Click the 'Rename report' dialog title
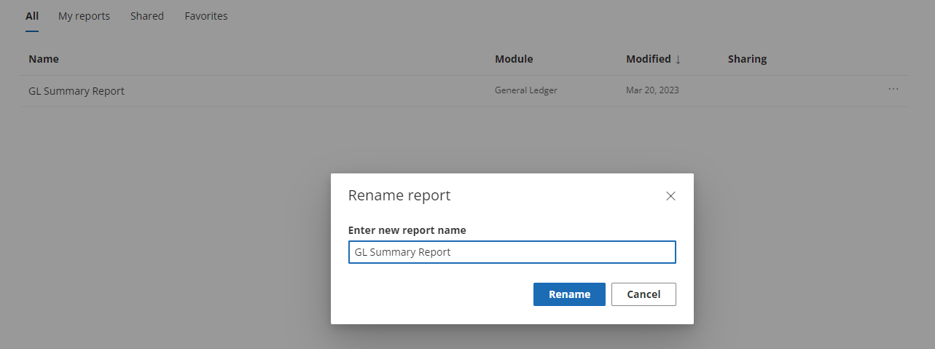The width and height of the screenshot is (935, 349). pyautogui.click(x=399, y=195)
